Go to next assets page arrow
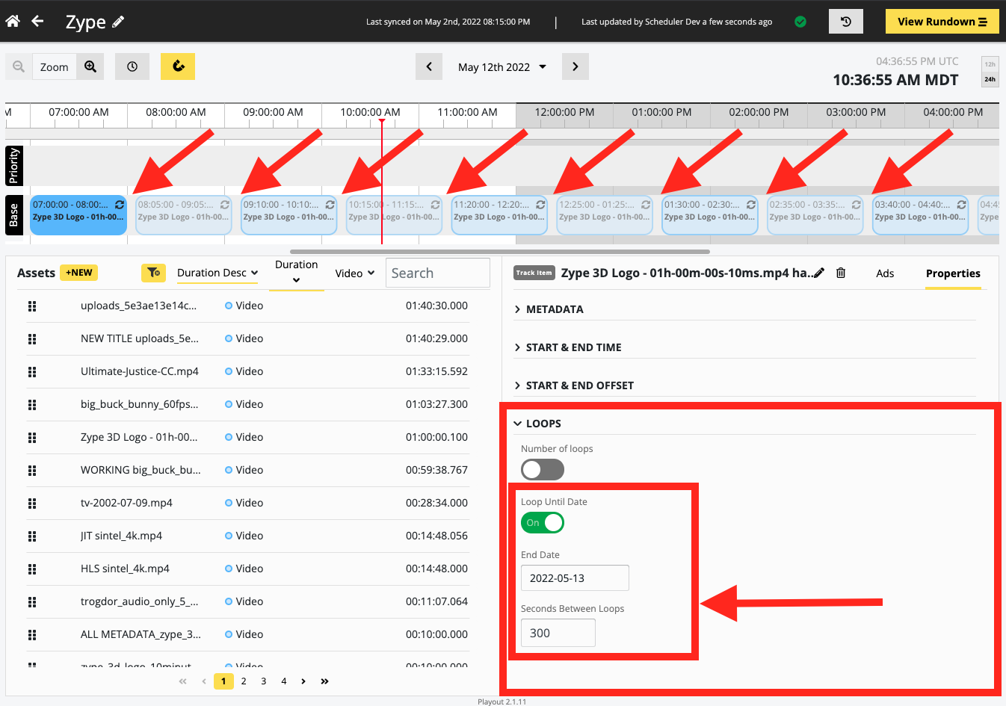Viewport: 1006px width, 706px height. (303, 681)
